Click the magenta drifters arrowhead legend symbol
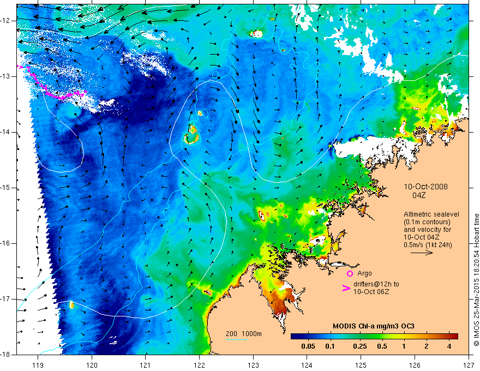The image size is (480, 371). pyautogui.click(x=346, y=288)
